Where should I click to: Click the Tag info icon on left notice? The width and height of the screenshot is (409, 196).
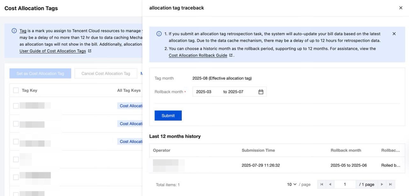pos(14,31)
